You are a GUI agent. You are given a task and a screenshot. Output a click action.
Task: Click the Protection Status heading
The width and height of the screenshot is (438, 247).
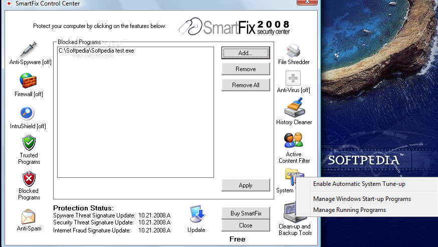point(83,208)
